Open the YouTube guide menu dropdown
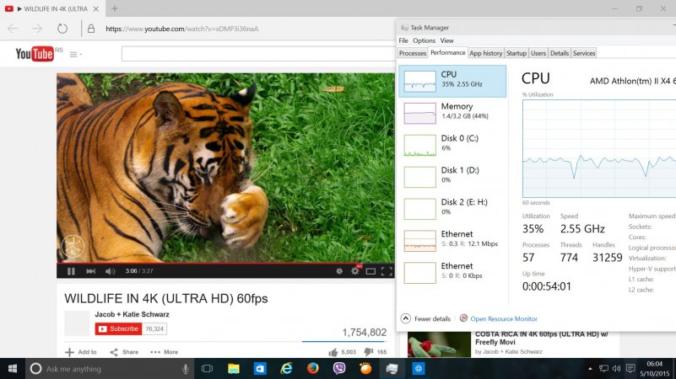The image size is (676, 379). 76,55
